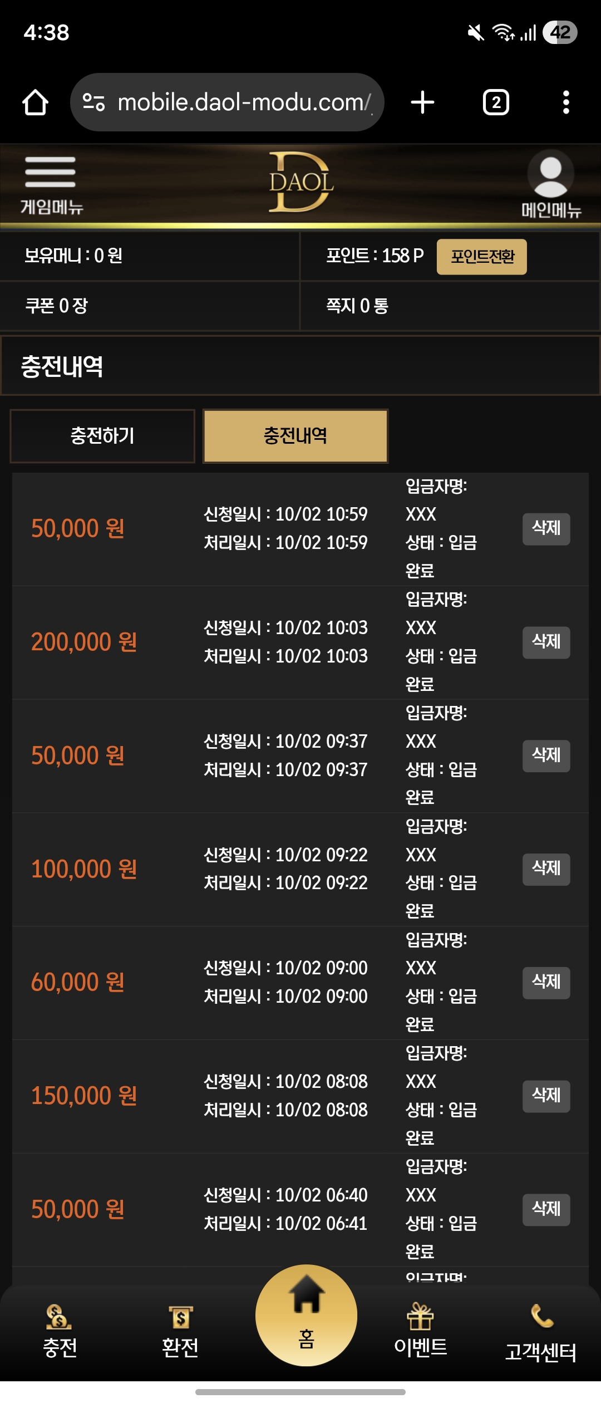
Task: Click the mobile.daol-modu.com address bar
Action: point(243,102)
